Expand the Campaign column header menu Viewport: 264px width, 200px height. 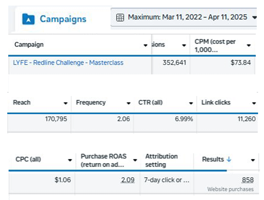pos(146,45)
